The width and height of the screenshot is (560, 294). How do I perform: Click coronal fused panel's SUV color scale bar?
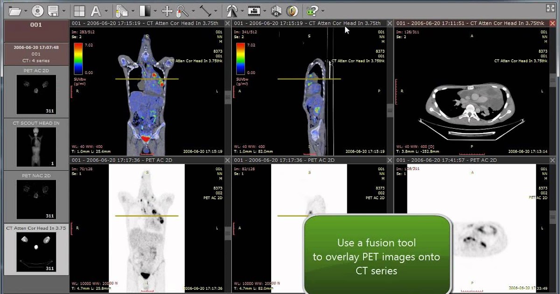(78, 58)
